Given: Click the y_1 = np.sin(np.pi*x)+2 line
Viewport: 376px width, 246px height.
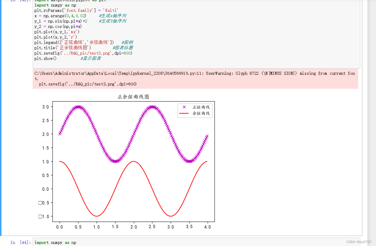Looking at the screenshot, I should 80,21.
